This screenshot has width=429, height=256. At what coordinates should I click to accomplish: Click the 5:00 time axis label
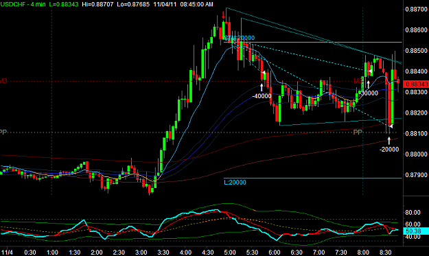click(x=229, y=253)
